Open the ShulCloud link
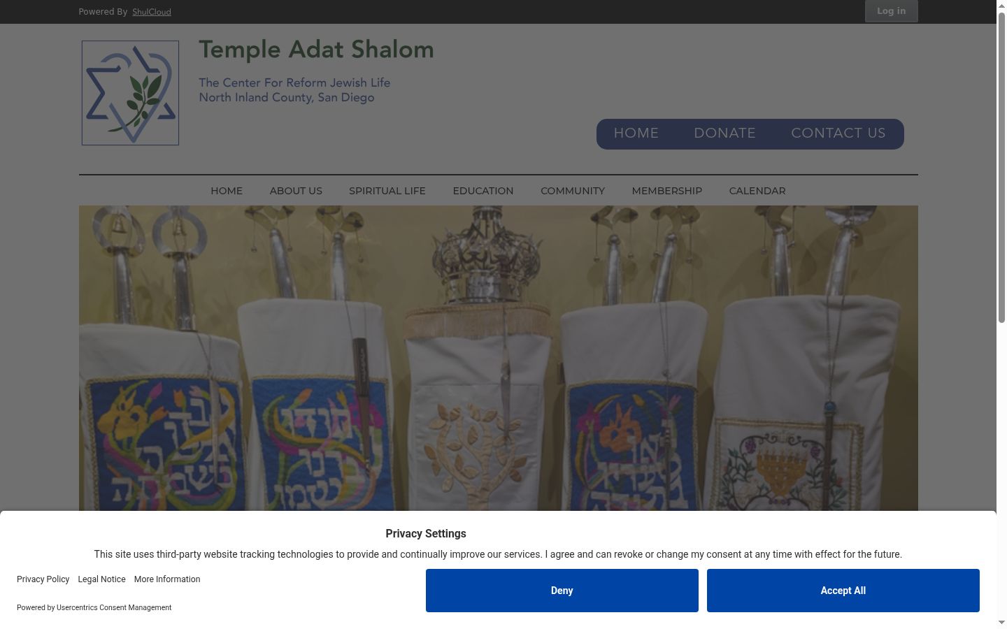This screenshot has width=1007, height=629. click(x=152, y=12)
